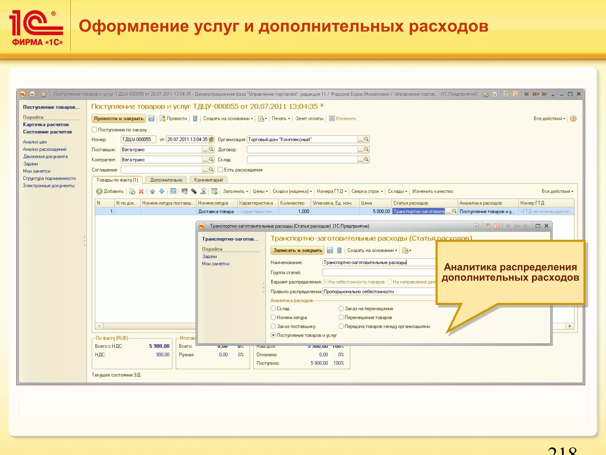Click the table's horizontal scrollbar right arrow
This screenshot has height=455, width=606.
point(570,326)
